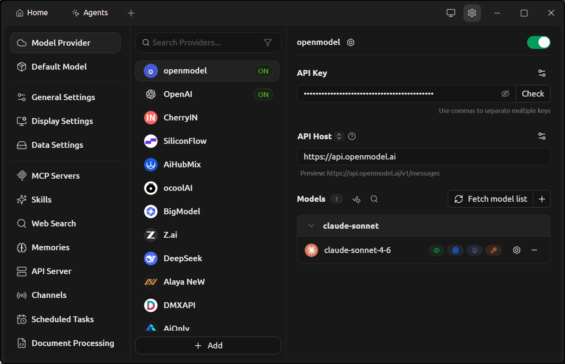The height and width of the screenshot is (364, 565).
Task: Click the vision capability badge on claude-sonnet-4-6
Action: [x=436, y=250]
